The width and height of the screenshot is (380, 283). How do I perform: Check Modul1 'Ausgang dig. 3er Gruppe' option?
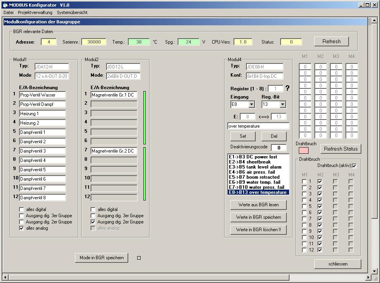coord(22,216)
